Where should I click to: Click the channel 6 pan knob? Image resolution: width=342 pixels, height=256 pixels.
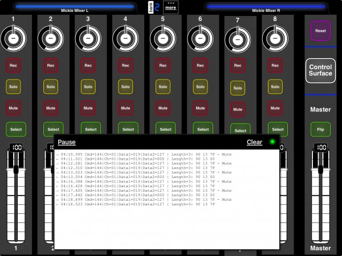[x=200, y=38]
